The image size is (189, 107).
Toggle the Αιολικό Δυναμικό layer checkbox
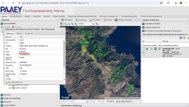point(11,88)
